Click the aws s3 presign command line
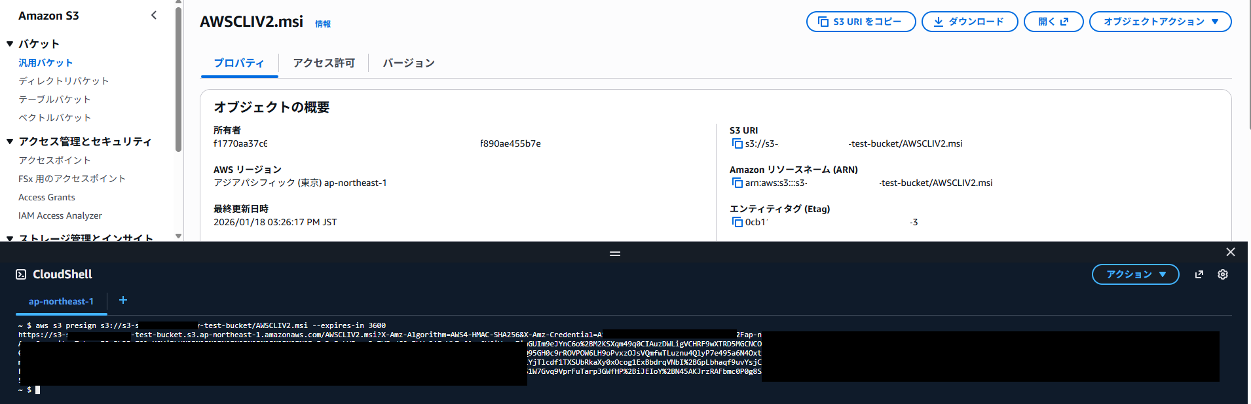 pyautogui.click(x=202, y=325)
